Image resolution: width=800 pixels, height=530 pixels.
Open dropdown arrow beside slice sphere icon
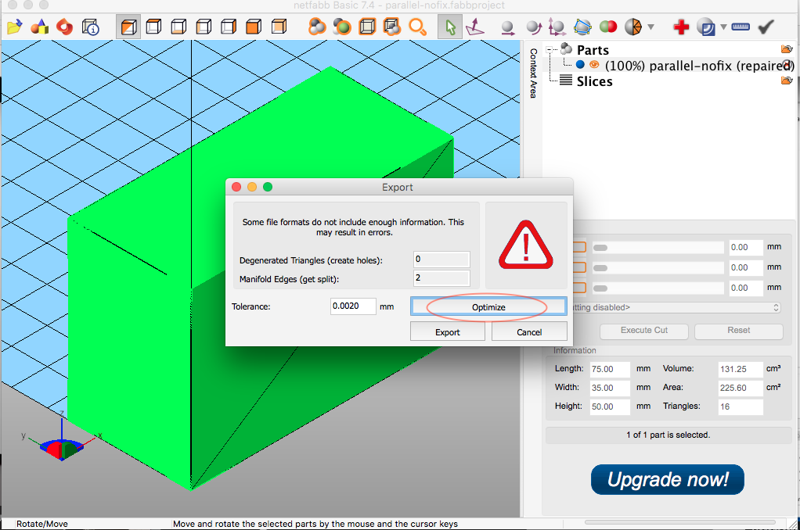723,27
